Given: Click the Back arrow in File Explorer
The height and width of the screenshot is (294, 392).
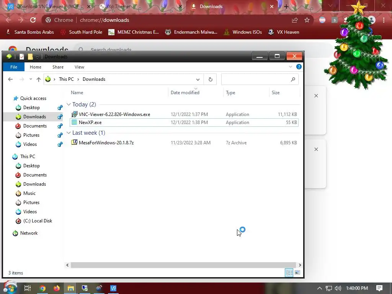Looking at the screenshot, I should [10, 79].
